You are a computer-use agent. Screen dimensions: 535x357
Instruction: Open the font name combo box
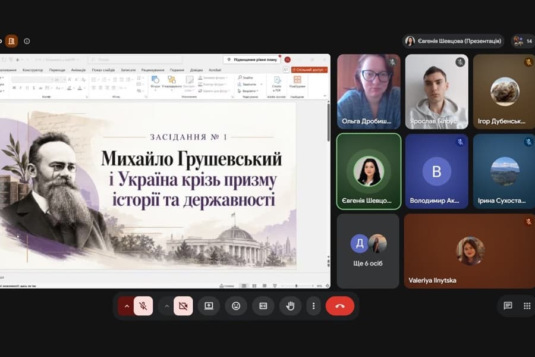32,80
